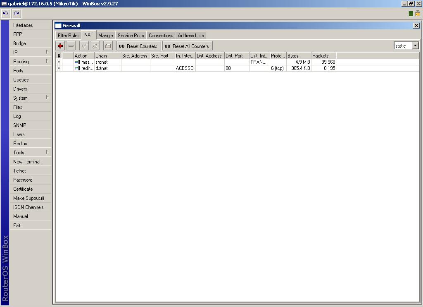This screenshot has height=307, width=423.
Task: Enable rule using the checkmark icon
Action: pyautogui.click(x=84, y=46)
